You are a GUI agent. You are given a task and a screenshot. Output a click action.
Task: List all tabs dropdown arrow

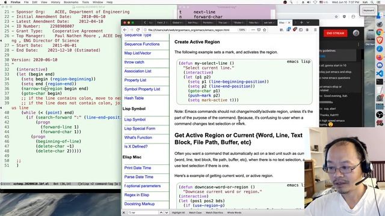[x=308, y=23]
